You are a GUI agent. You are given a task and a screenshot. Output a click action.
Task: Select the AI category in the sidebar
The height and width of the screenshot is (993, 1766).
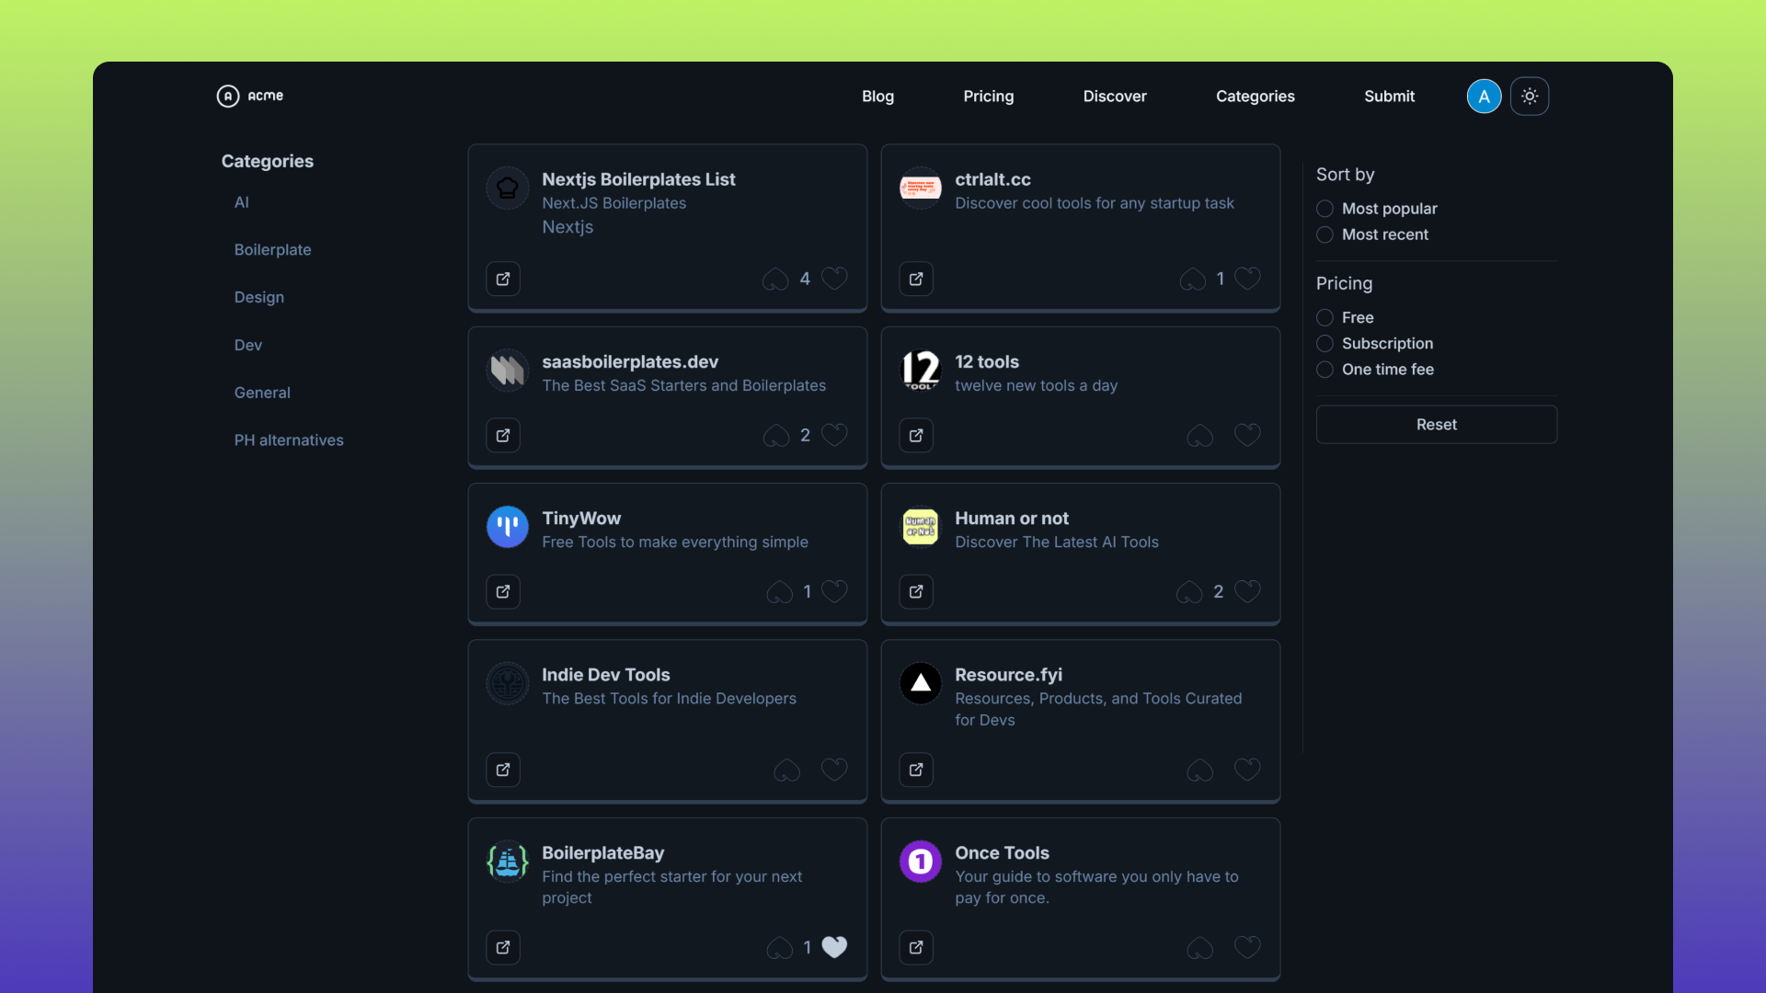pyautogui.click(x=242, y=202)
